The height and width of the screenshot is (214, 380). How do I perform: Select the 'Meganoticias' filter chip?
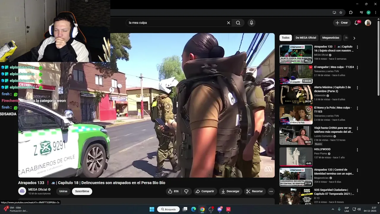tap(331, 38)
